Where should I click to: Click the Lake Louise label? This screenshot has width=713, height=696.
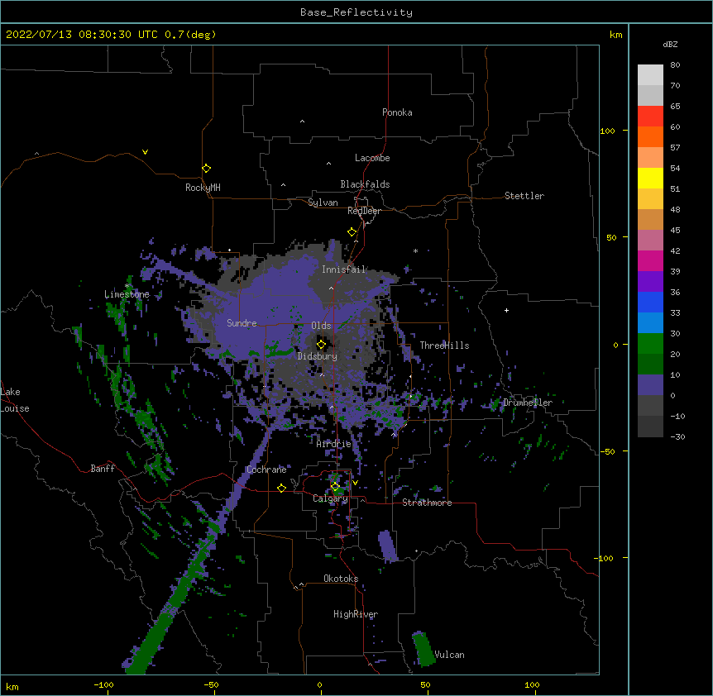click(15, 400)
